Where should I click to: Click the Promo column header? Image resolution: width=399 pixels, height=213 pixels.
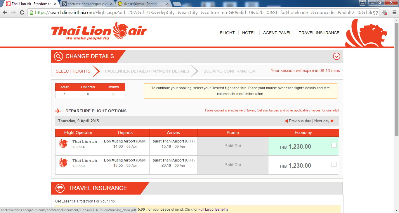point(233,133)
